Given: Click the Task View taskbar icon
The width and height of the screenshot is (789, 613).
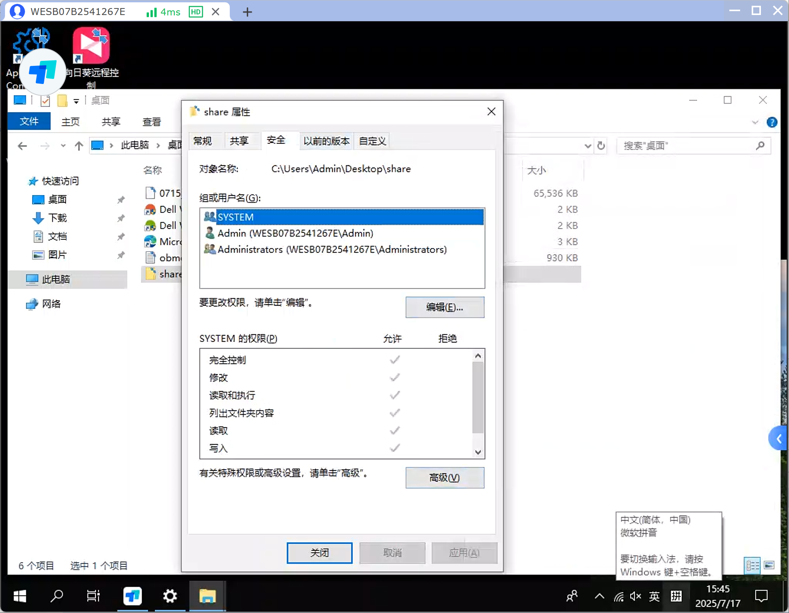Looking at the screenshot, I should tap(93, 596).
